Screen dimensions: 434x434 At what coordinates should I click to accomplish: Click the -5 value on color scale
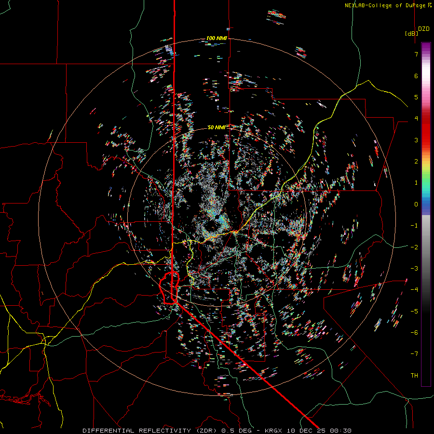[x=414, y=312]
